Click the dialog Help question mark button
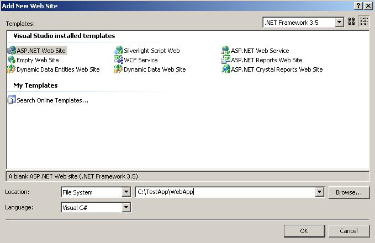This screenshot has height=243, width=375. (x=359, y=6)
